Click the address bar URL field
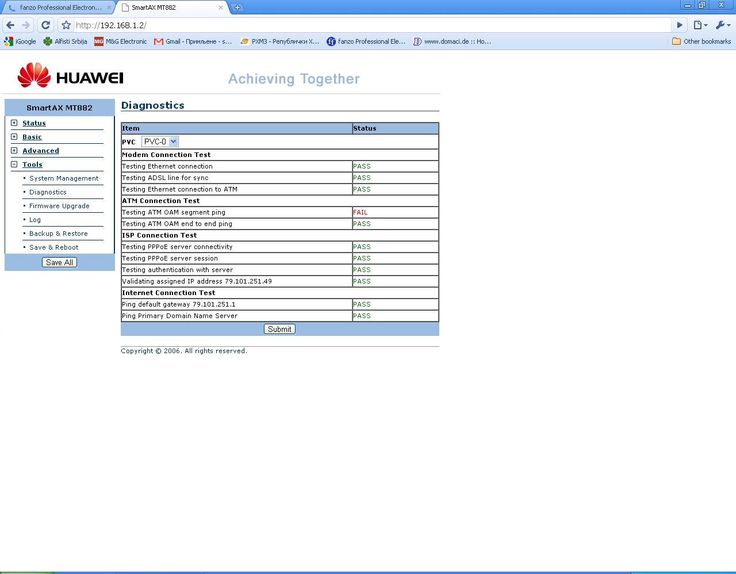The height and width of the screenshot is (574, 736). click(x=368, y=25)
